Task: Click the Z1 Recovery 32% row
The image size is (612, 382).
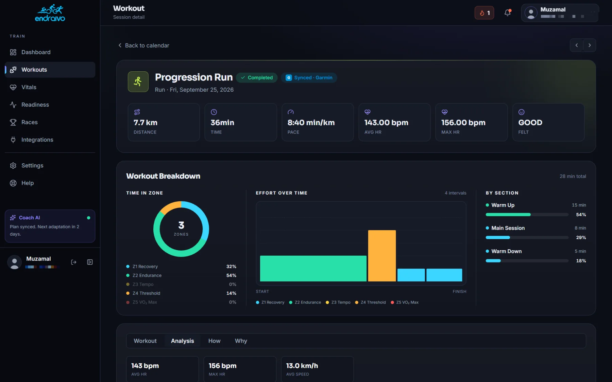Action: pyautogui.click(x=181, y=267)
